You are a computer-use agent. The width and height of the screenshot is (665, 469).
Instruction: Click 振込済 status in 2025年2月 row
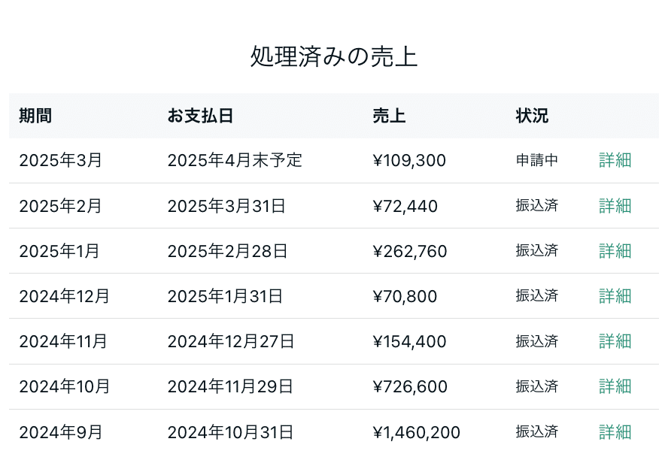(x=536, y=205)
